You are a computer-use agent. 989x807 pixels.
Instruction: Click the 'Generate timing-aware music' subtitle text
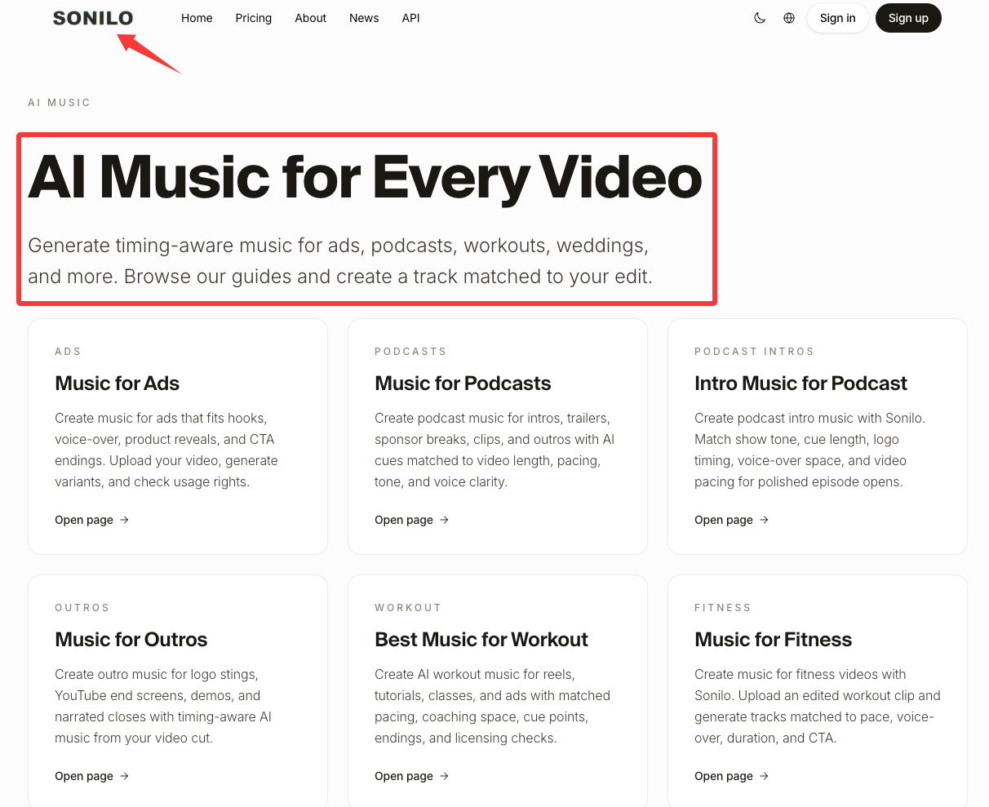[x=340, y=261]
